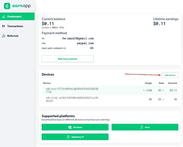Select the device row with 0B usage
183x147 pixels.
click(x=110, y=99)
